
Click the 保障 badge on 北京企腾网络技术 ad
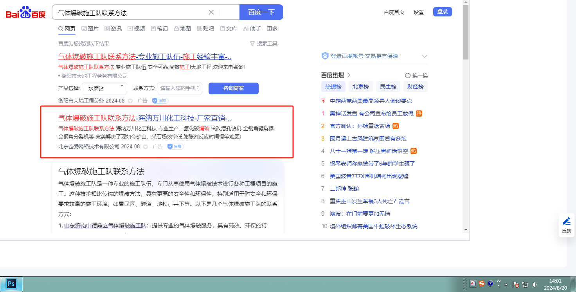click(x=176, y=146)
